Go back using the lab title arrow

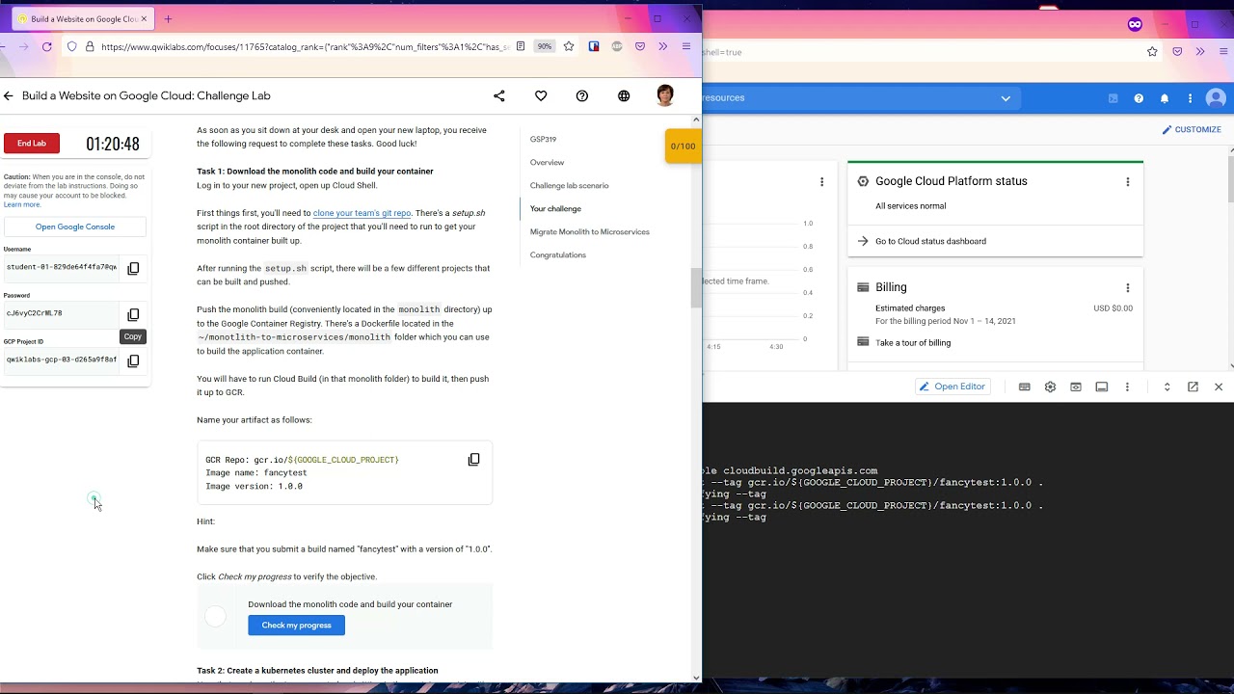pos(9,95)
